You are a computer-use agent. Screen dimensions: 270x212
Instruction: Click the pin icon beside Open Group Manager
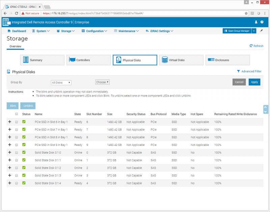[261, 31]
